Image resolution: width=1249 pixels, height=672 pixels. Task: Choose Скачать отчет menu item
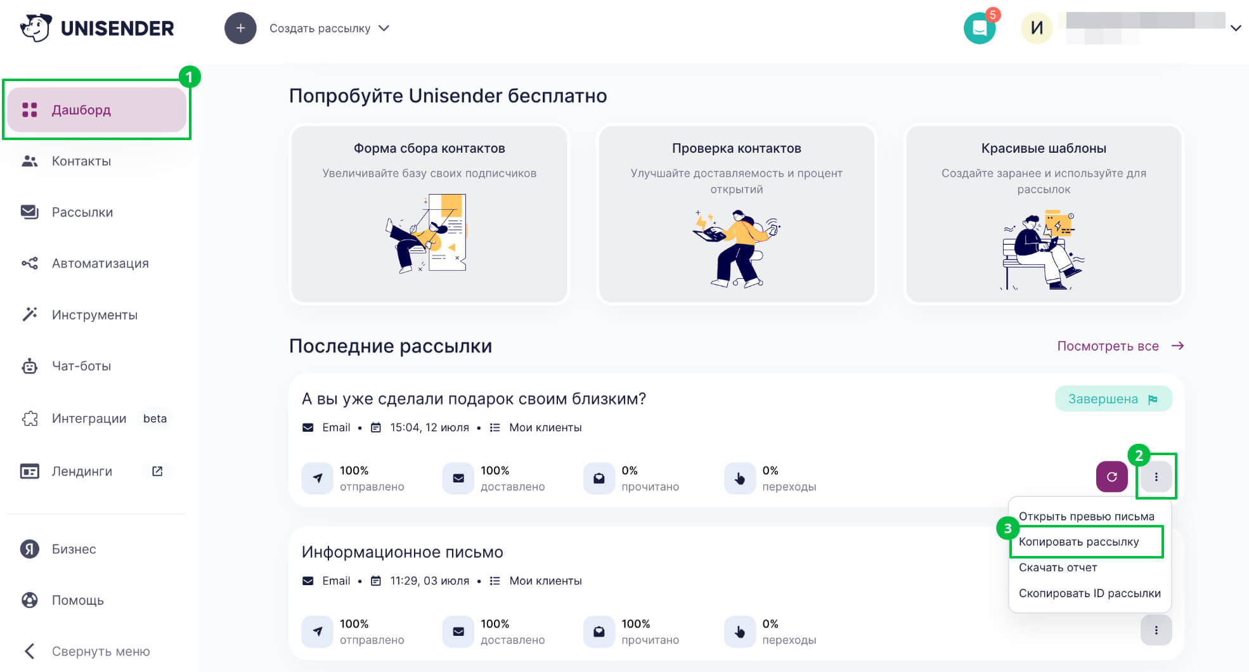[x=1058, y=567]
